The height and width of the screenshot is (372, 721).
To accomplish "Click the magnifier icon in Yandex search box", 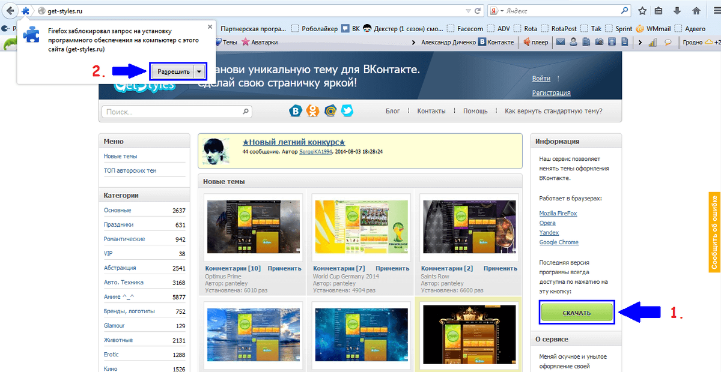I will click(625, 11).
